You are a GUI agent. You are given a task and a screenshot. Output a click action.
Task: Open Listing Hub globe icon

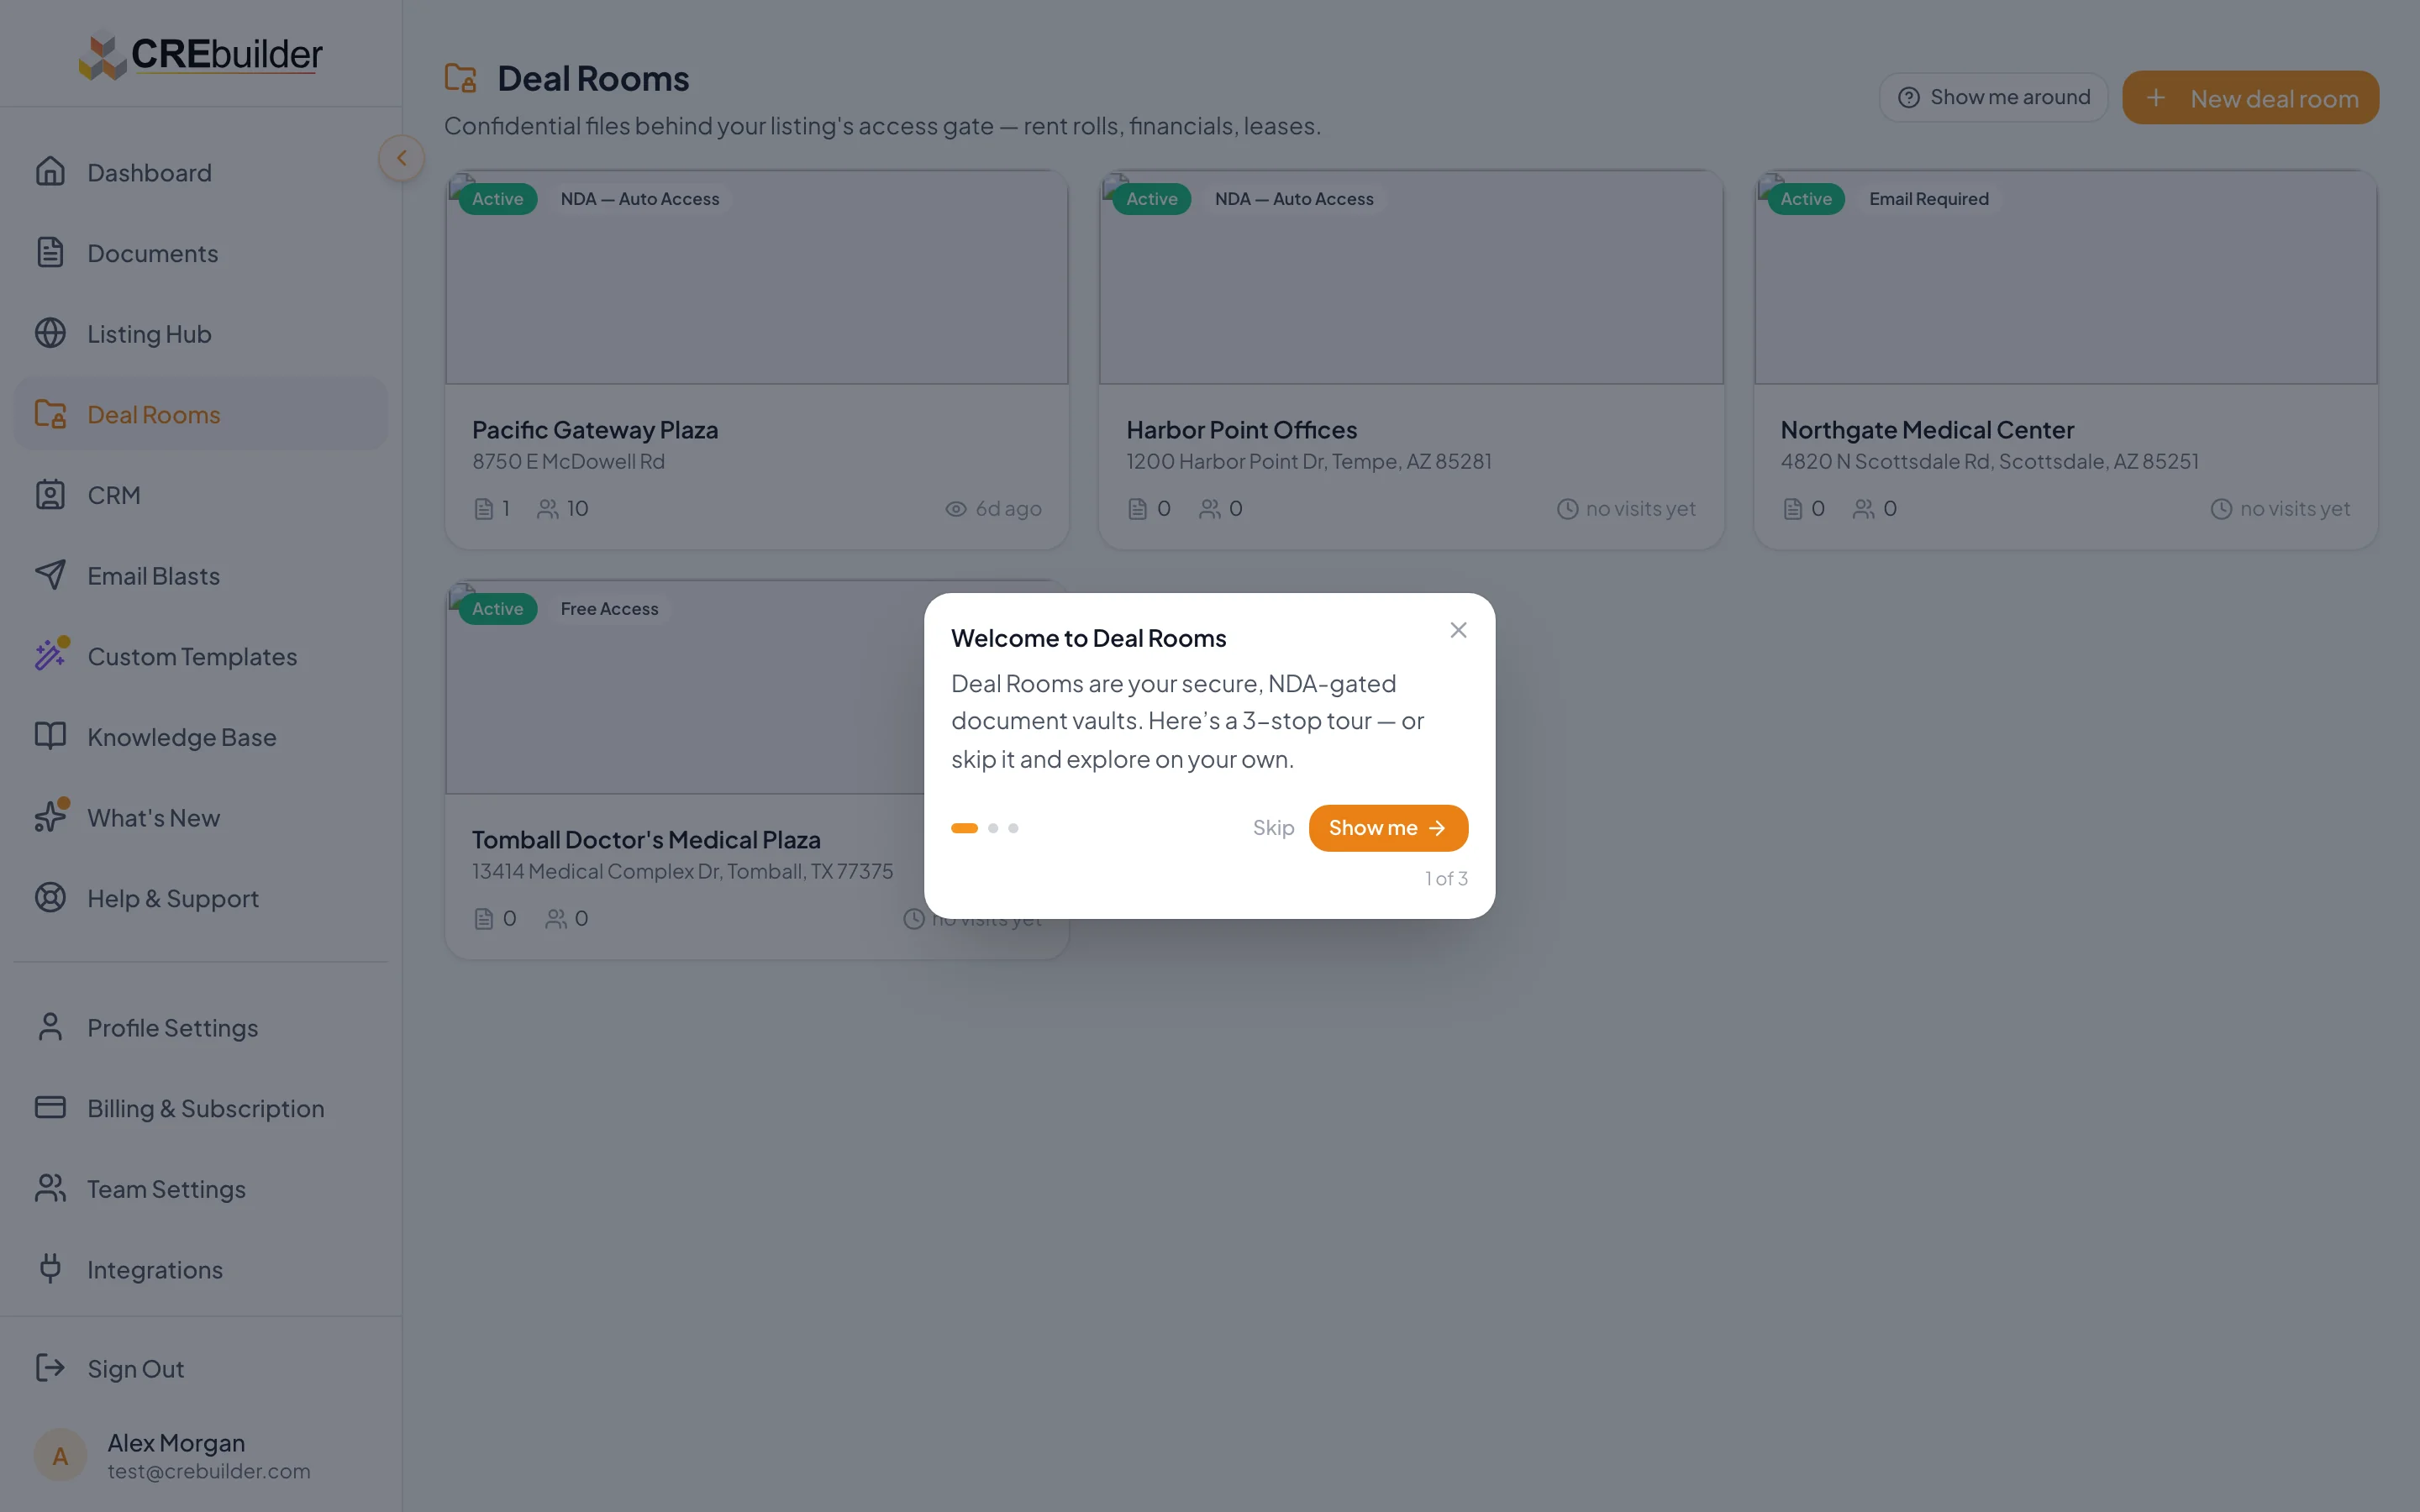(x=50, y=333)
